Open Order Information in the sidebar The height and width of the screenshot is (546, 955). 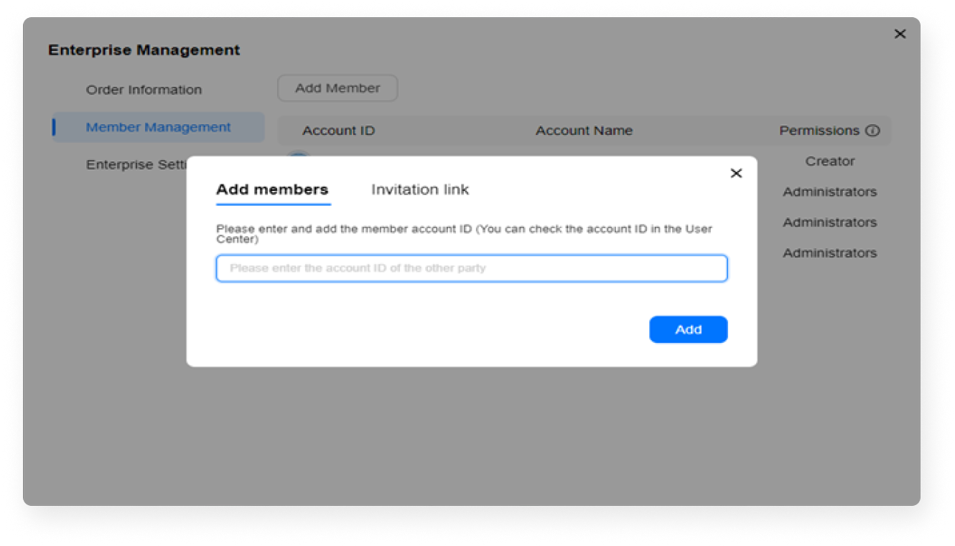[144, 90]
